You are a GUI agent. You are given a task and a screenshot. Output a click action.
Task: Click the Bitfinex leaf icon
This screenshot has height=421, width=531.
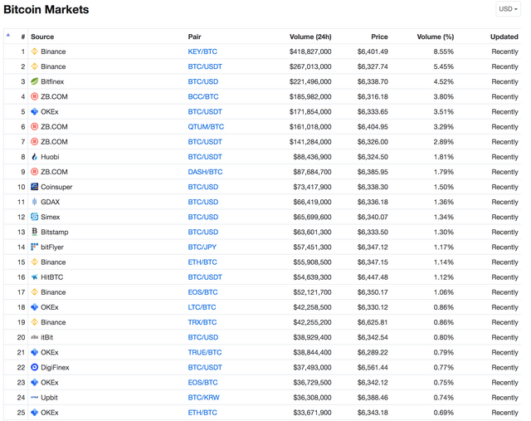point(34,81)
